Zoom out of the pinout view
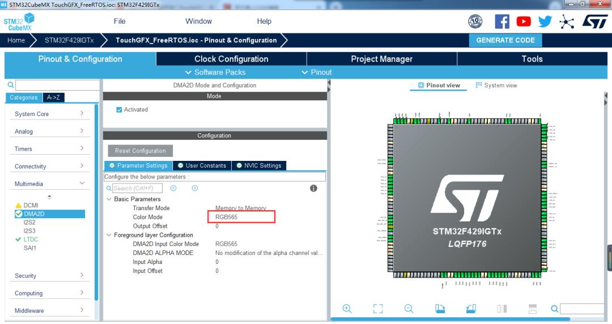 tap(409, 308)
